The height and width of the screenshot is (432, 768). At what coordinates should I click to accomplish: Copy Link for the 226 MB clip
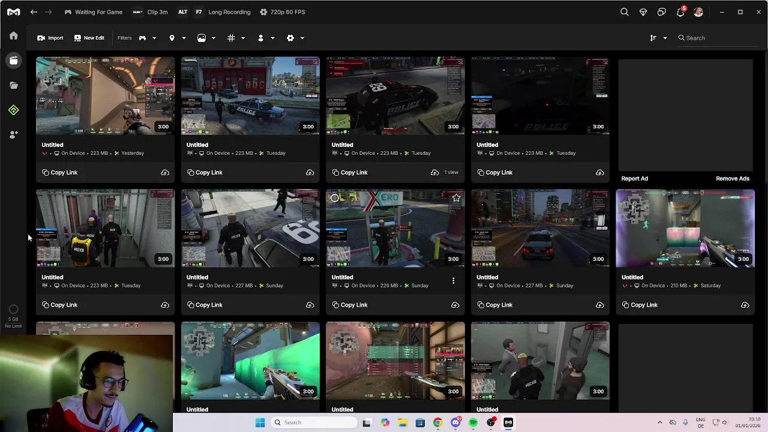pos(350,305)
